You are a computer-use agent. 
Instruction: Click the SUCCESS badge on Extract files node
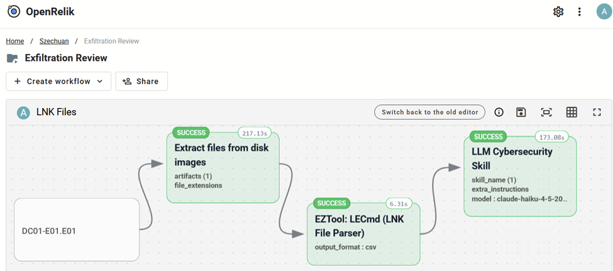pos(191,133)
